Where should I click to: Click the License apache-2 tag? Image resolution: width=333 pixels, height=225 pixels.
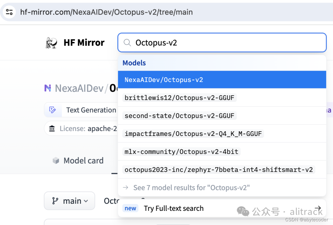[81, 129]
